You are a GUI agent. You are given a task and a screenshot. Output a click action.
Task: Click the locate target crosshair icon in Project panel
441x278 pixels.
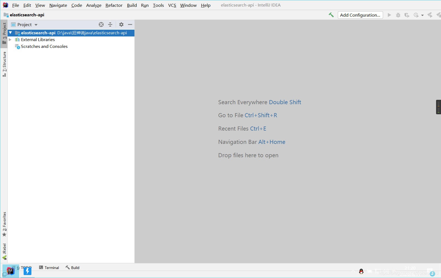101,24
